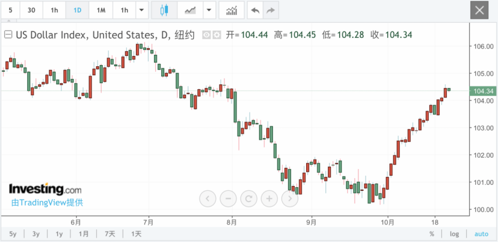Select the 1M interval tab
The height and width of the screenshot is (242, 498).
tap(101, 10)
